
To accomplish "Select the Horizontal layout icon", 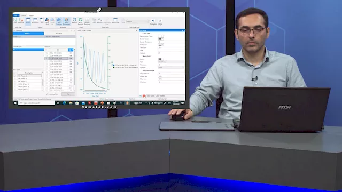I will pyautogui.click(x=35, y=21).
